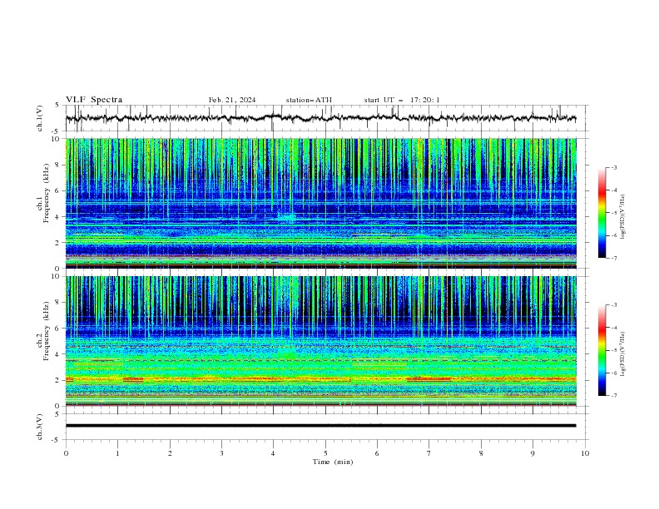Click time axis tick label "10"
Image resolution: width=659 pixels, height=509 pixels.
point(585,453)
